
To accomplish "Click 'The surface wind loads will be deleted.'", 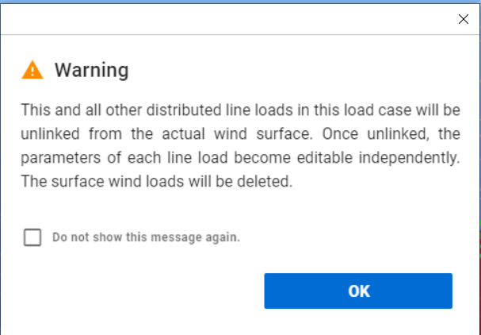I will coord(156,181).
